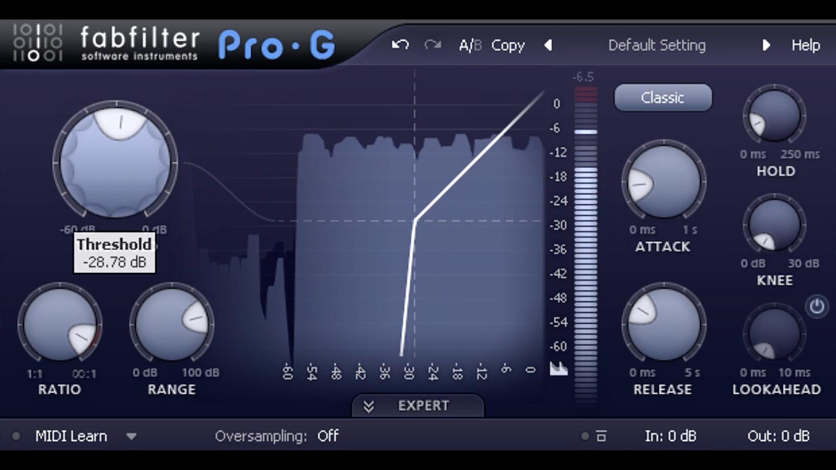Go to previous preset with left arrow
The width and height of the screenshot is (836, 470).
pos(548,45)
